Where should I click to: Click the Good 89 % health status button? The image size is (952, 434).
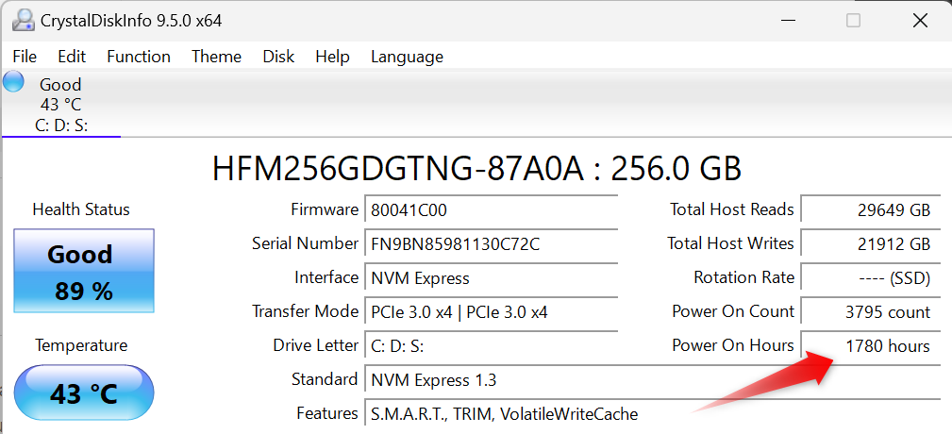pyautogui.click(x=84, y=272)
